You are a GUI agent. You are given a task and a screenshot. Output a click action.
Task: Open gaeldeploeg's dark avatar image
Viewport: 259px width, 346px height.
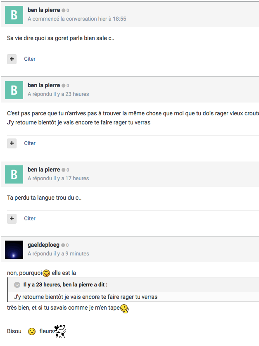pyautogui.click(x=14, y=250)
